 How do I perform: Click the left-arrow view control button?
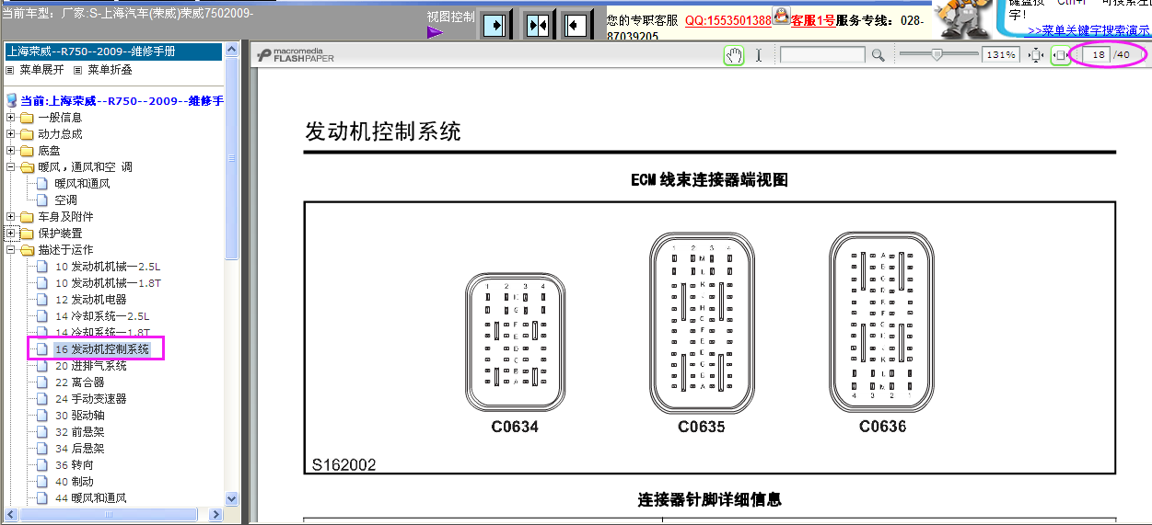(577, 24)
